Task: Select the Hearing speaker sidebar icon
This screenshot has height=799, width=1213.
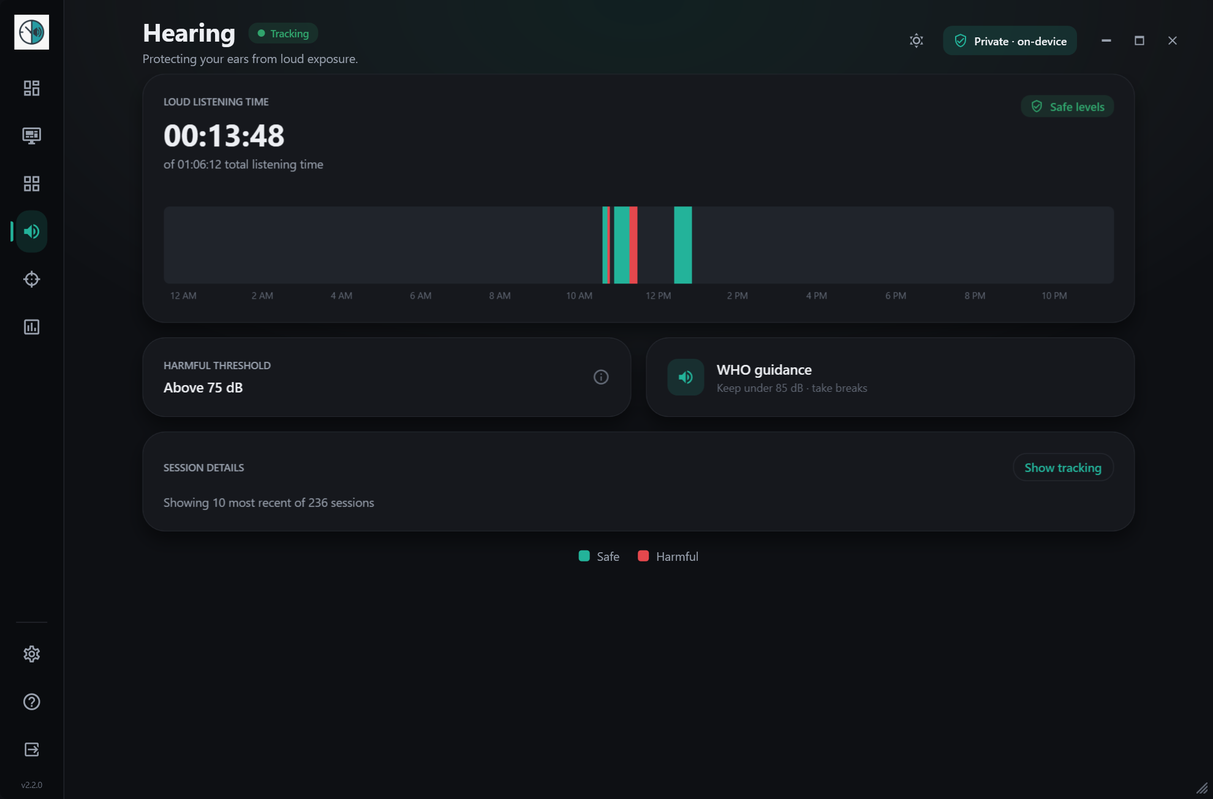Action: click(31, 231)
